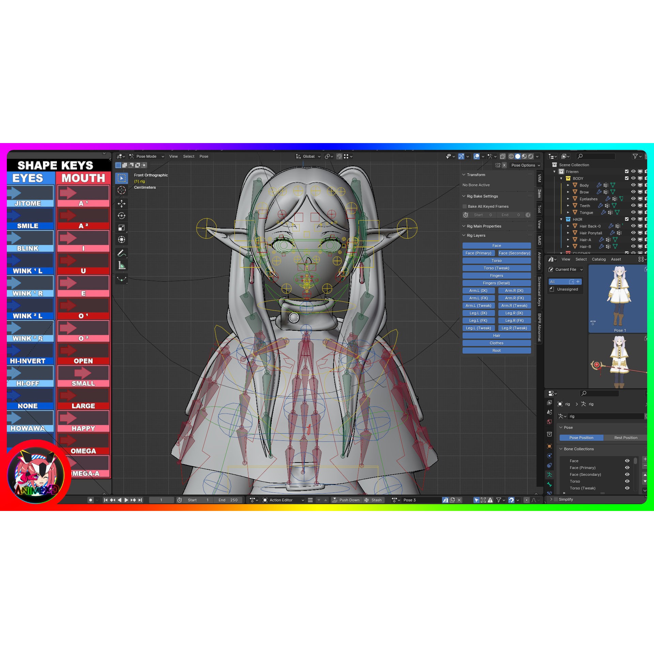Image resolution: width=654 pixels, height=654 pixels.
Task: Uncheck HAIR collection checkbox
Action: click(627, 219)
